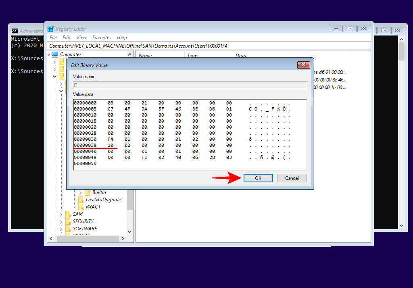Click the LastSkuUpgrade folder icon
413x288 pixels.
click(x=81, y=200)
